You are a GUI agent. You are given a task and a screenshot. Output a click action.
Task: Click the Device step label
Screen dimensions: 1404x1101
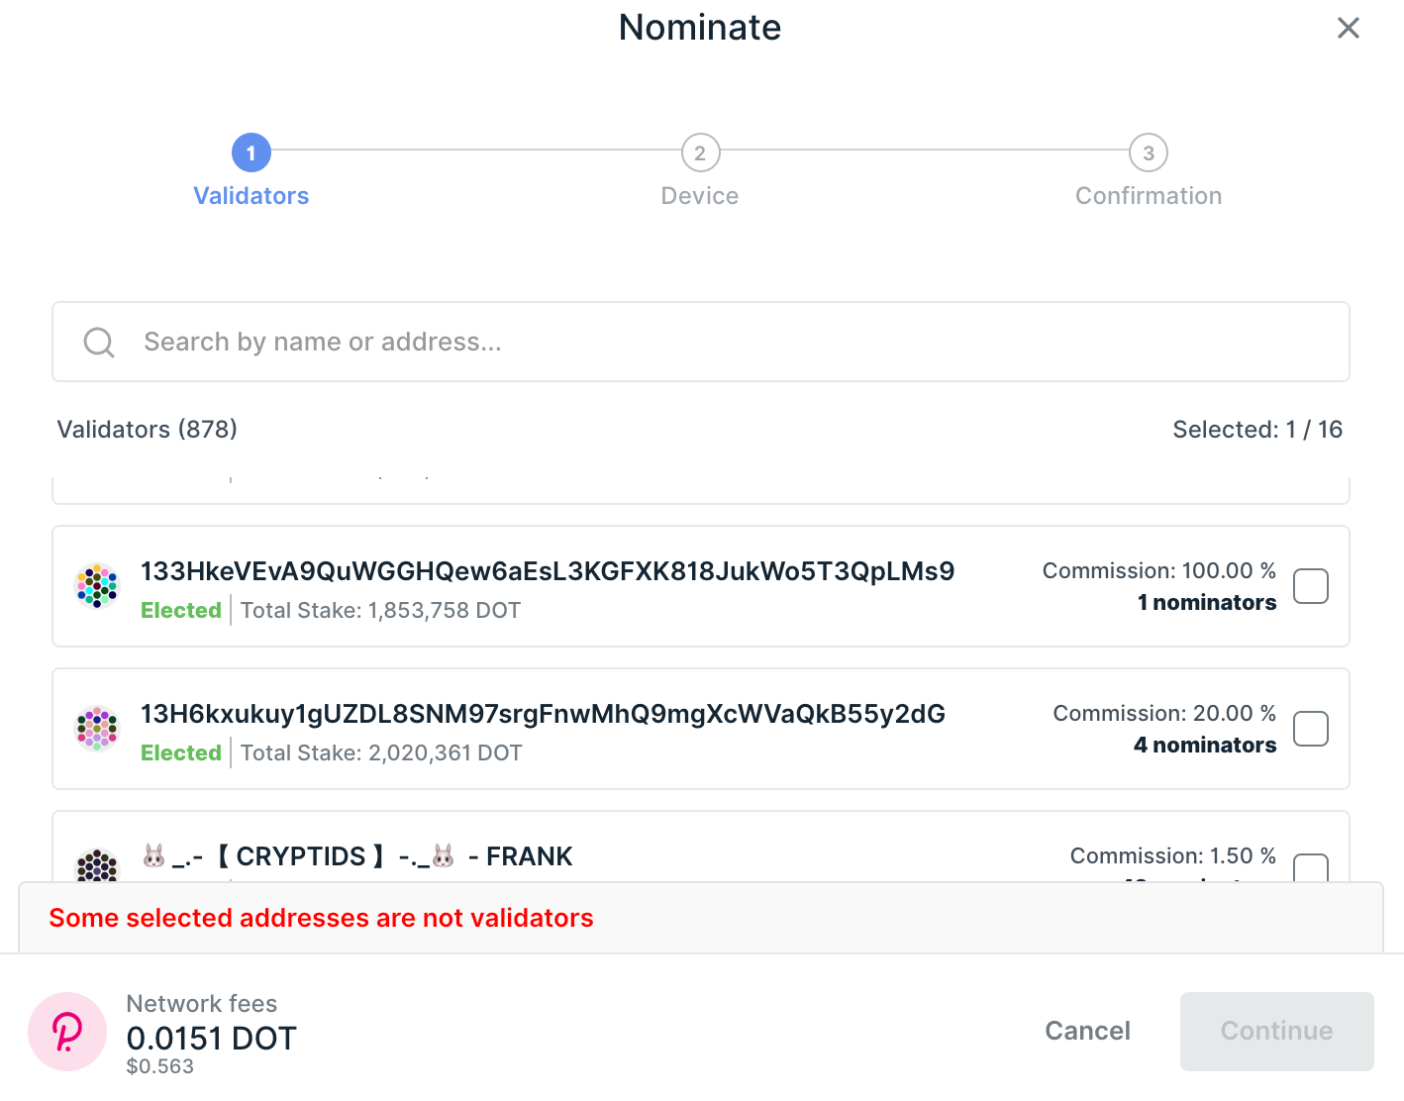click(x=700, y=195)
